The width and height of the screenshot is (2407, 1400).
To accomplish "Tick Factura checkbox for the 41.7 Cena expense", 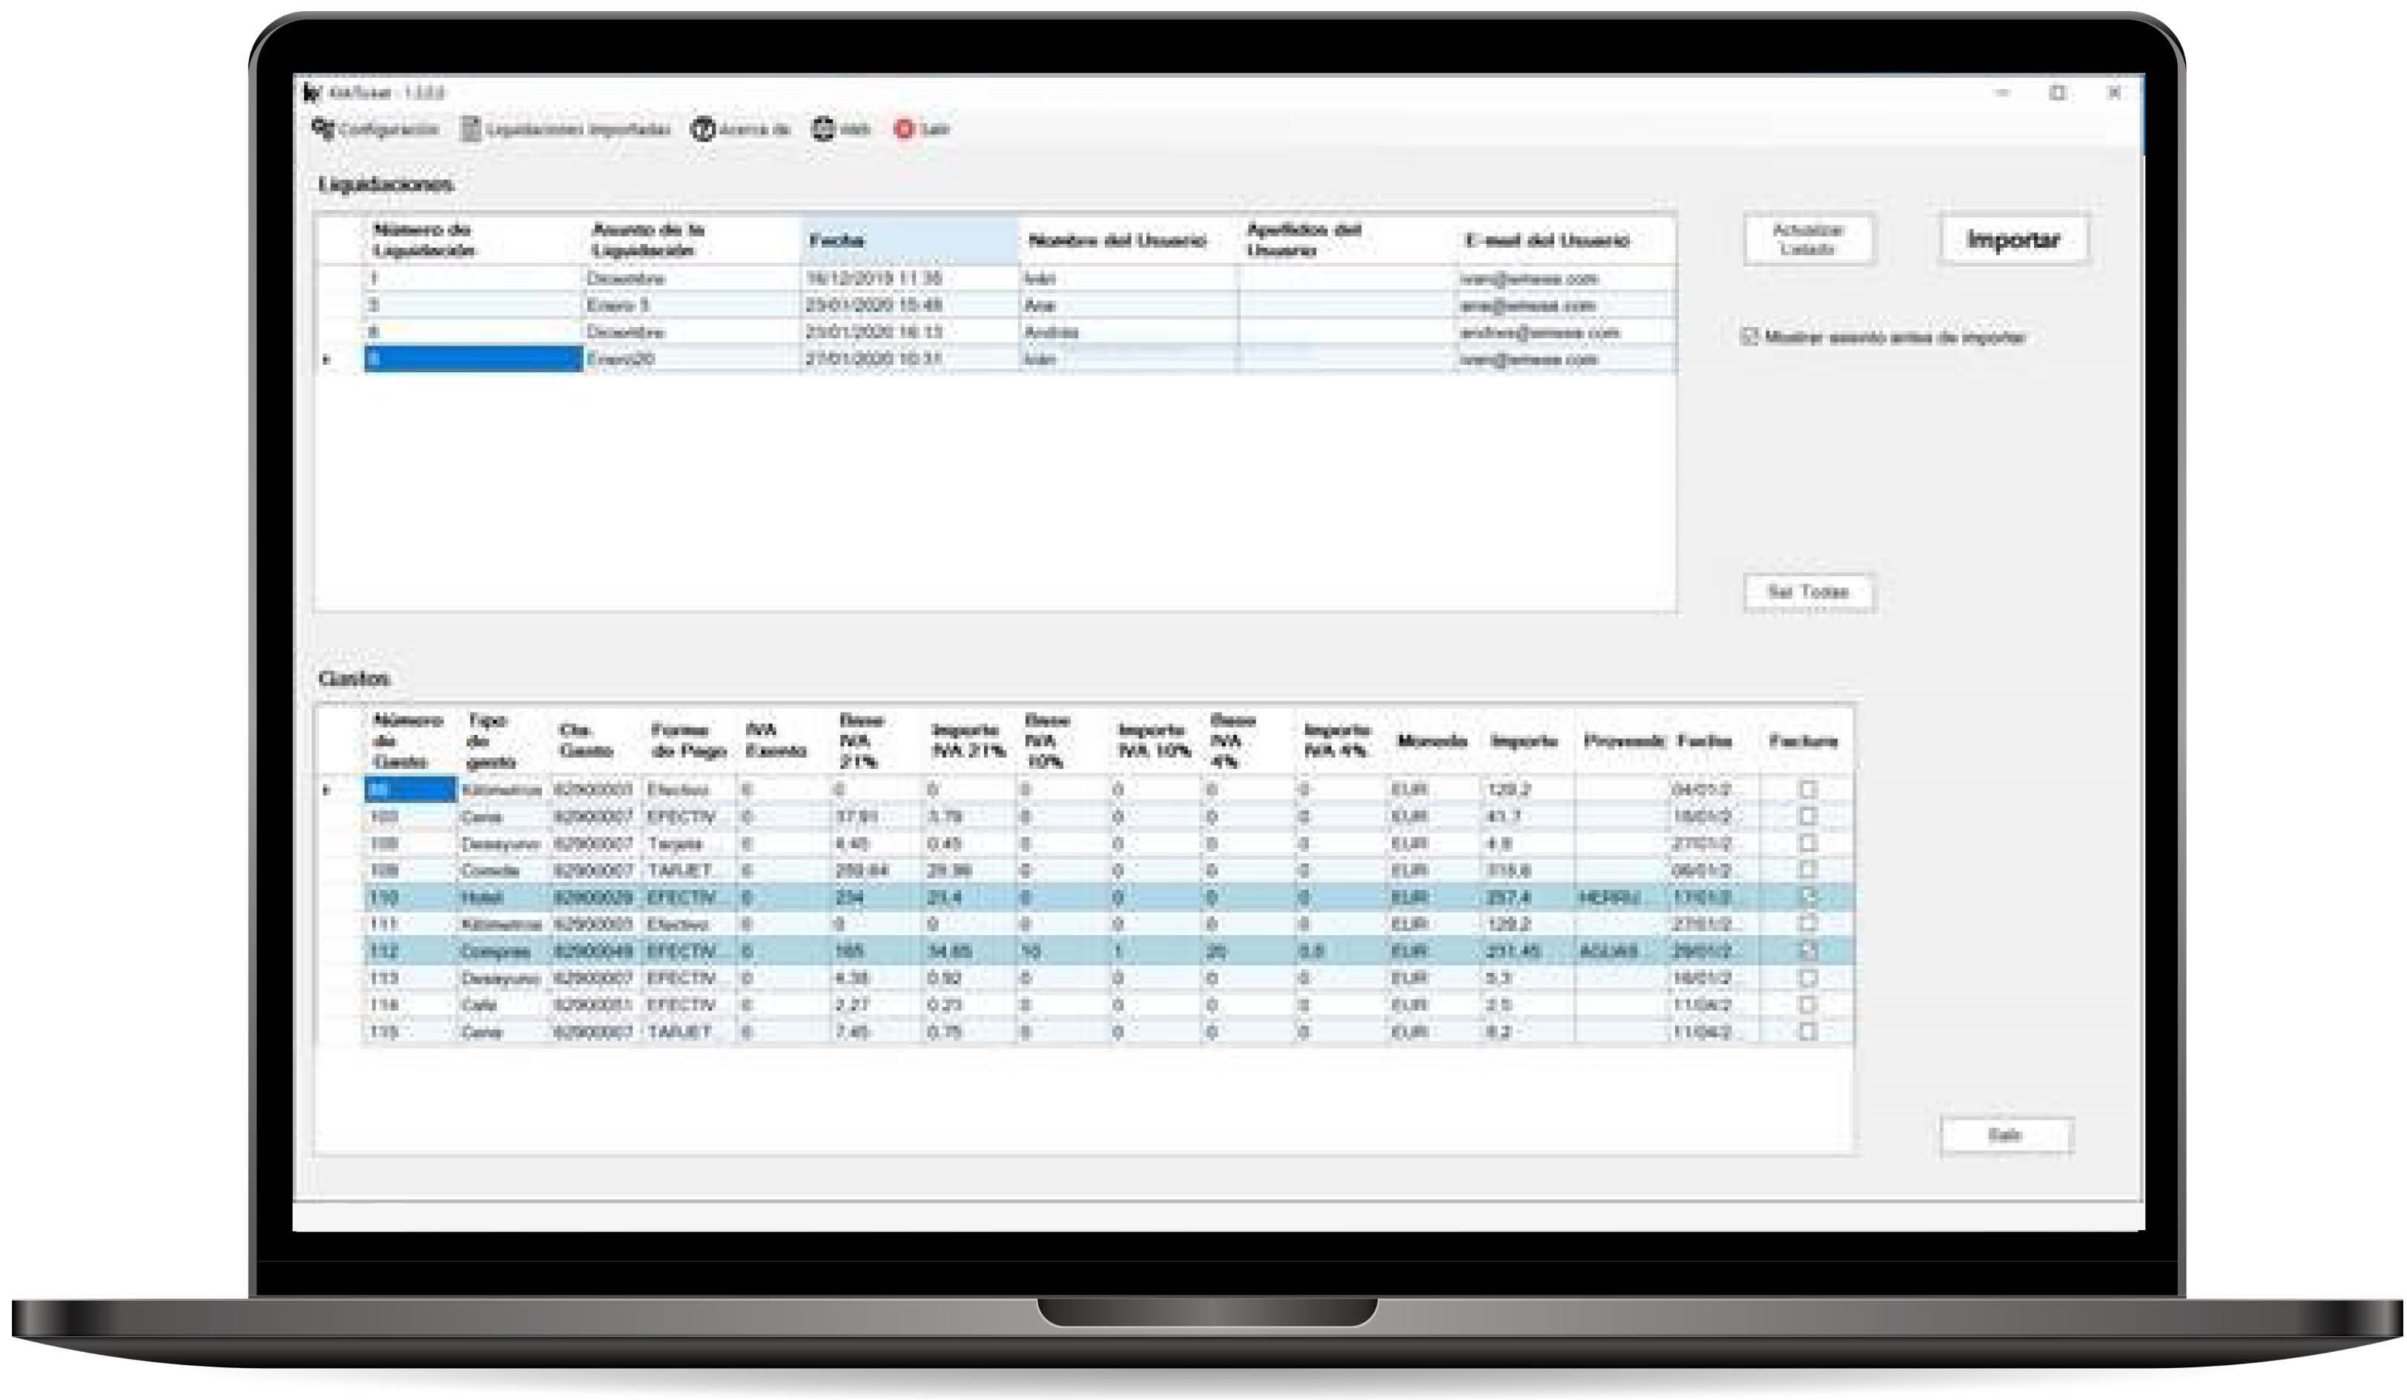I will [x=1807, y=816].
